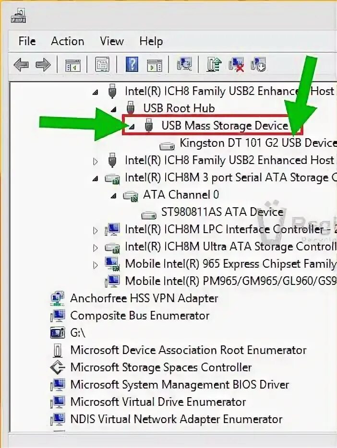Viewport: 337px width, 448px height.
Task: Open the Properties toolbar icon
Action: coord(102,65)
